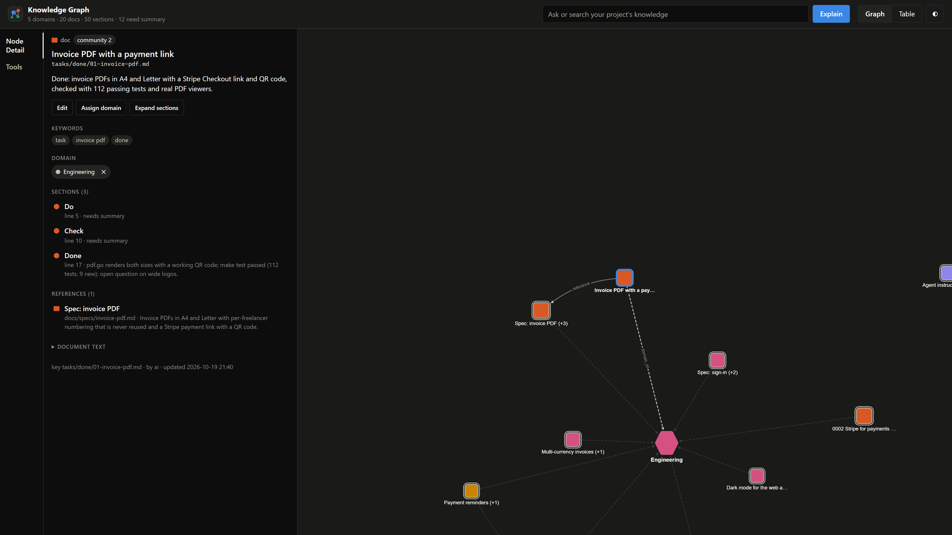The width and height of the screenshot is (952, 535).
Task: Click the Knowledge Graph app logo
Action: coord(15,14)
